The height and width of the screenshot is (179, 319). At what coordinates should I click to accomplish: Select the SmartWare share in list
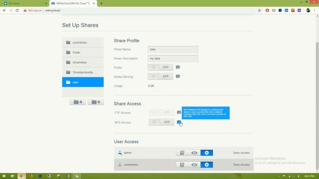pos(83,62)
